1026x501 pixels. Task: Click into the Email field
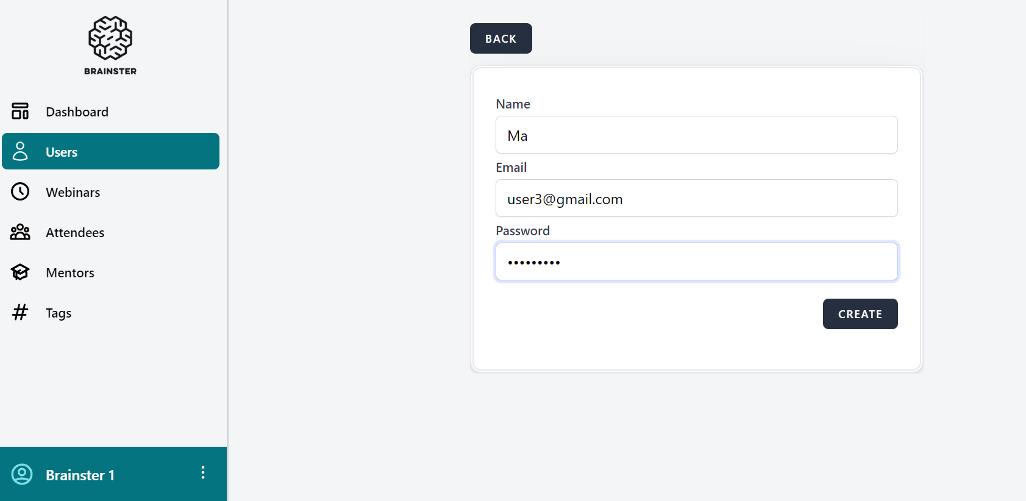point(696,199)
